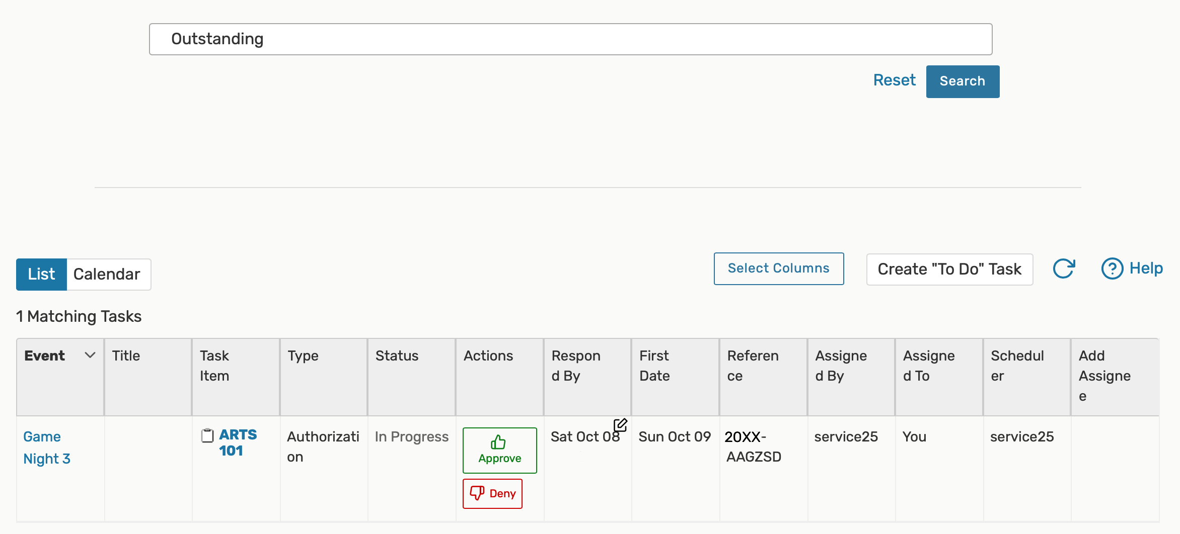The width and height of the screenshot is (1180, 534).
Task: Click the clipboard icon next to ARTS 101
Action: (207, 435)
